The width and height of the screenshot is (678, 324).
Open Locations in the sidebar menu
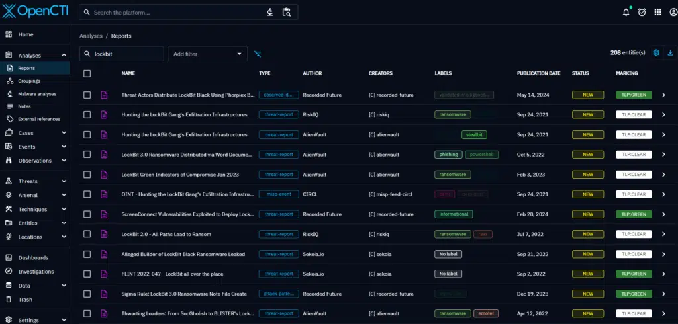pyautogui.click(x=35, y=237)
